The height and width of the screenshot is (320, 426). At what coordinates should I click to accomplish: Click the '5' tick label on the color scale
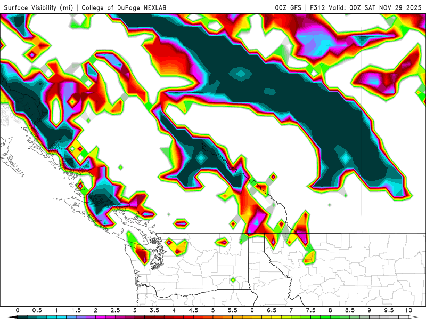click(x=213, y=310)
